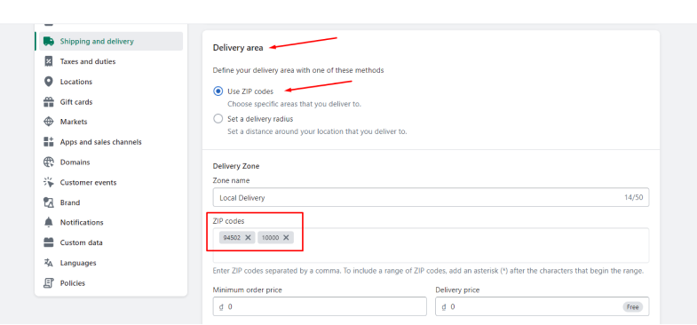Click the Gift cards gift icon

[x=49, y=102]
